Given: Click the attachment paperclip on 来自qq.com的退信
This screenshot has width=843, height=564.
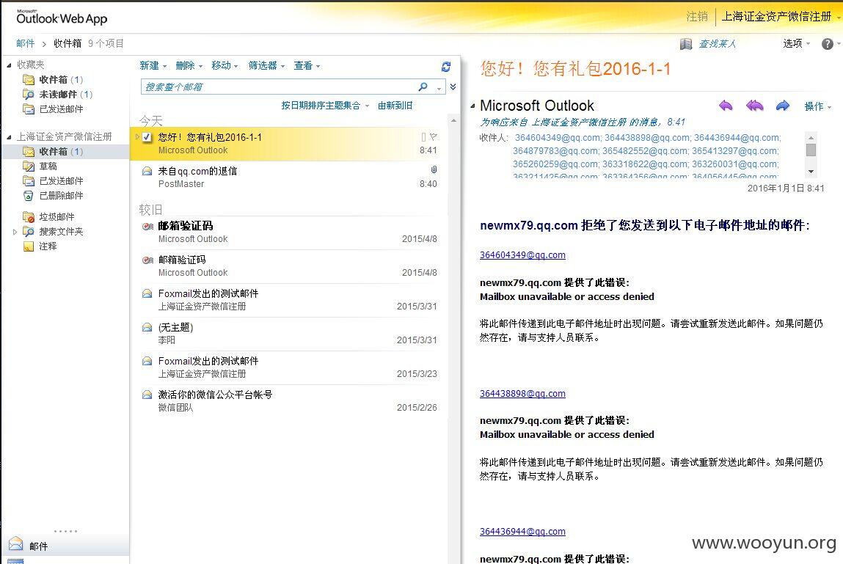Looking at the screenshot, I should click(434, 170).
